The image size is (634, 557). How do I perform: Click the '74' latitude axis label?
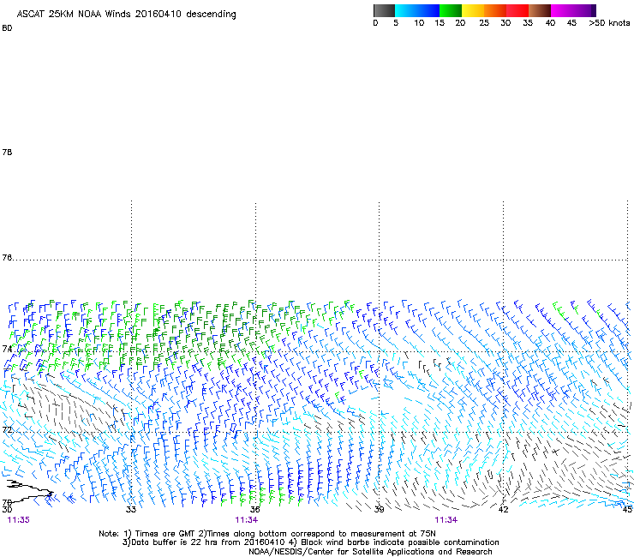[x=7, y=349]
